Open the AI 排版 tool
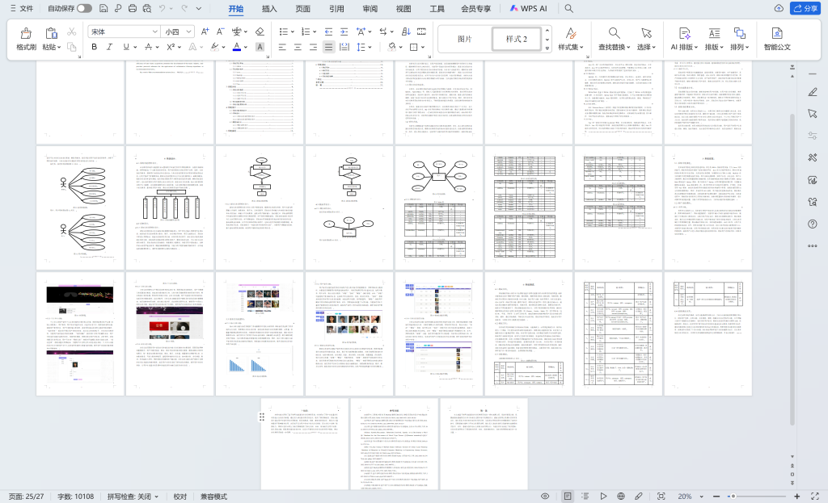This screenshot has height=503, width=828. [684, 39]
